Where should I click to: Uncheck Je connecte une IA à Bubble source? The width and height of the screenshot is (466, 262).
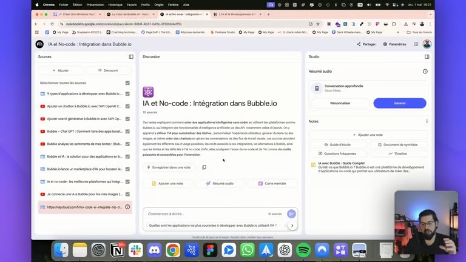coord(127,194)
